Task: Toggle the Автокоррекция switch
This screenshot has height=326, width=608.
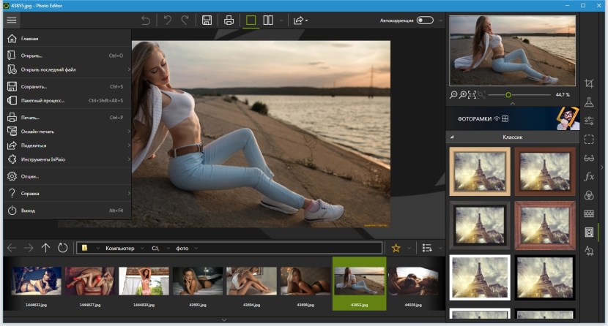Action: coord(425,20)
